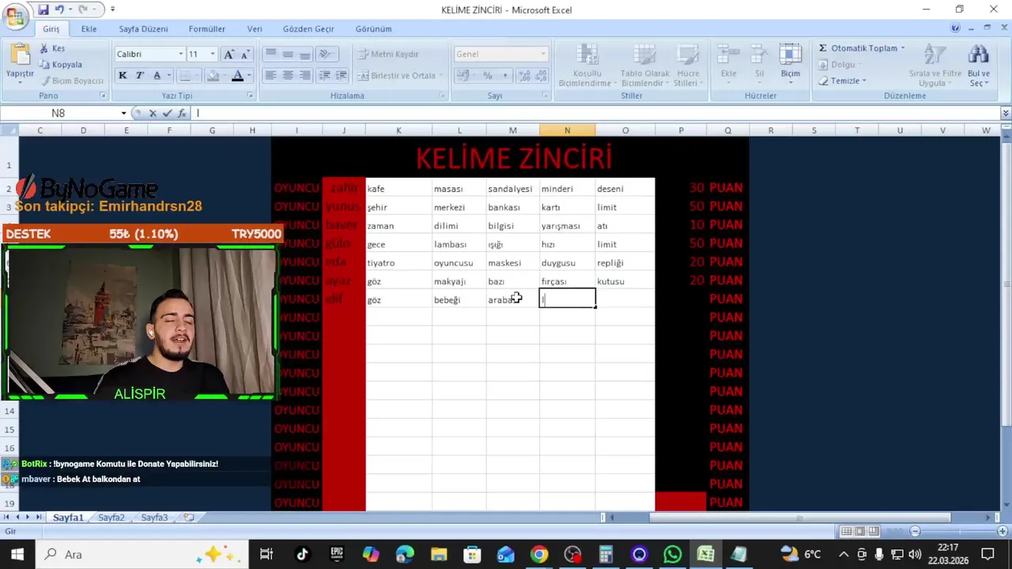Click the zoom slider minus button
Image resolution: width=1012 pixels, height=569 pixels.
915,532
